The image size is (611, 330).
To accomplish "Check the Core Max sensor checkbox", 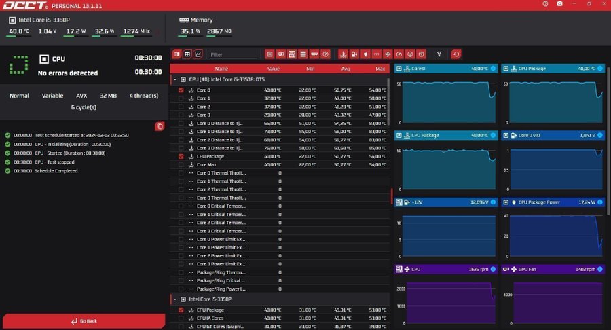I will (181, 164).
